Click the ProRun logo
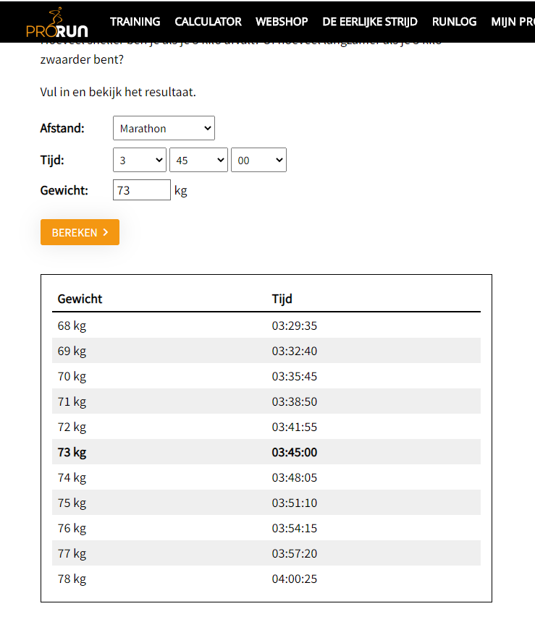This screenshot has width=535, height=635. point(56,22)
